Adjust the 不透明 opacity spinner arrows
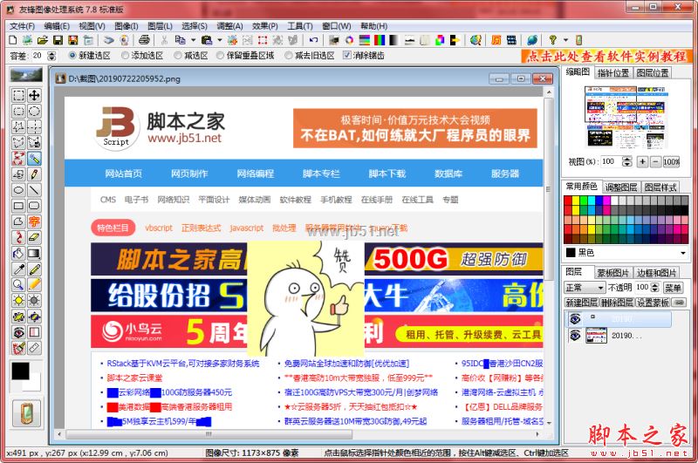This screenshot has height=463, width=698. coord(655,288)
